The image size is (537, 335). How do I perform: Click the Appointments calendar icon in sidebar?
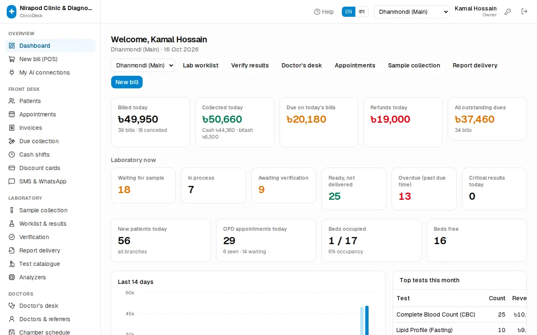(12, 114)
